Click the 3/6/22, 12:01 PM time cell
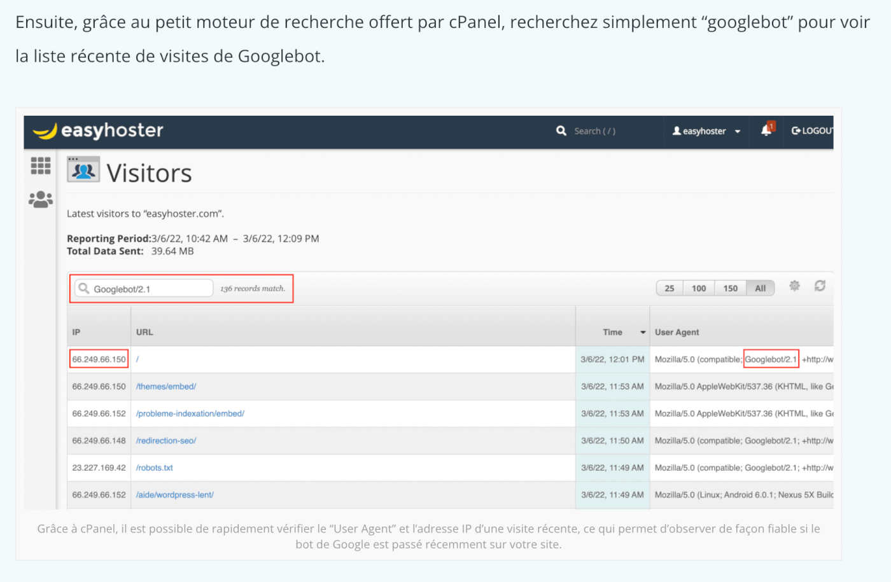891x582 pixels. (612, 359)
